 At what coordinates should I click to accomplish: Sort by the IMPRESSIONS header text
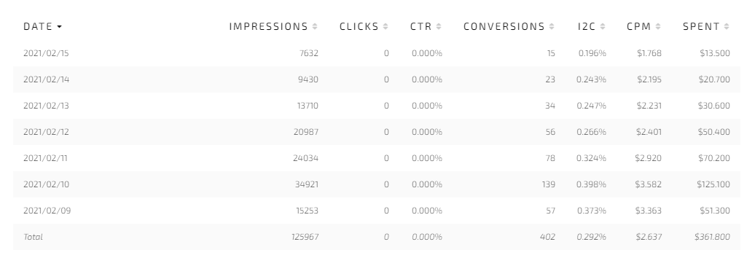point(268,26)
